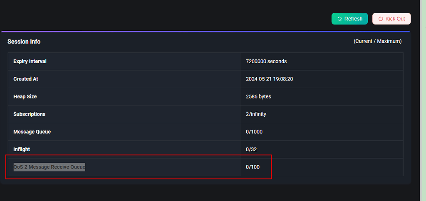Click the 2024-05-21 19:08:20 timestamp

click(270, 79)
